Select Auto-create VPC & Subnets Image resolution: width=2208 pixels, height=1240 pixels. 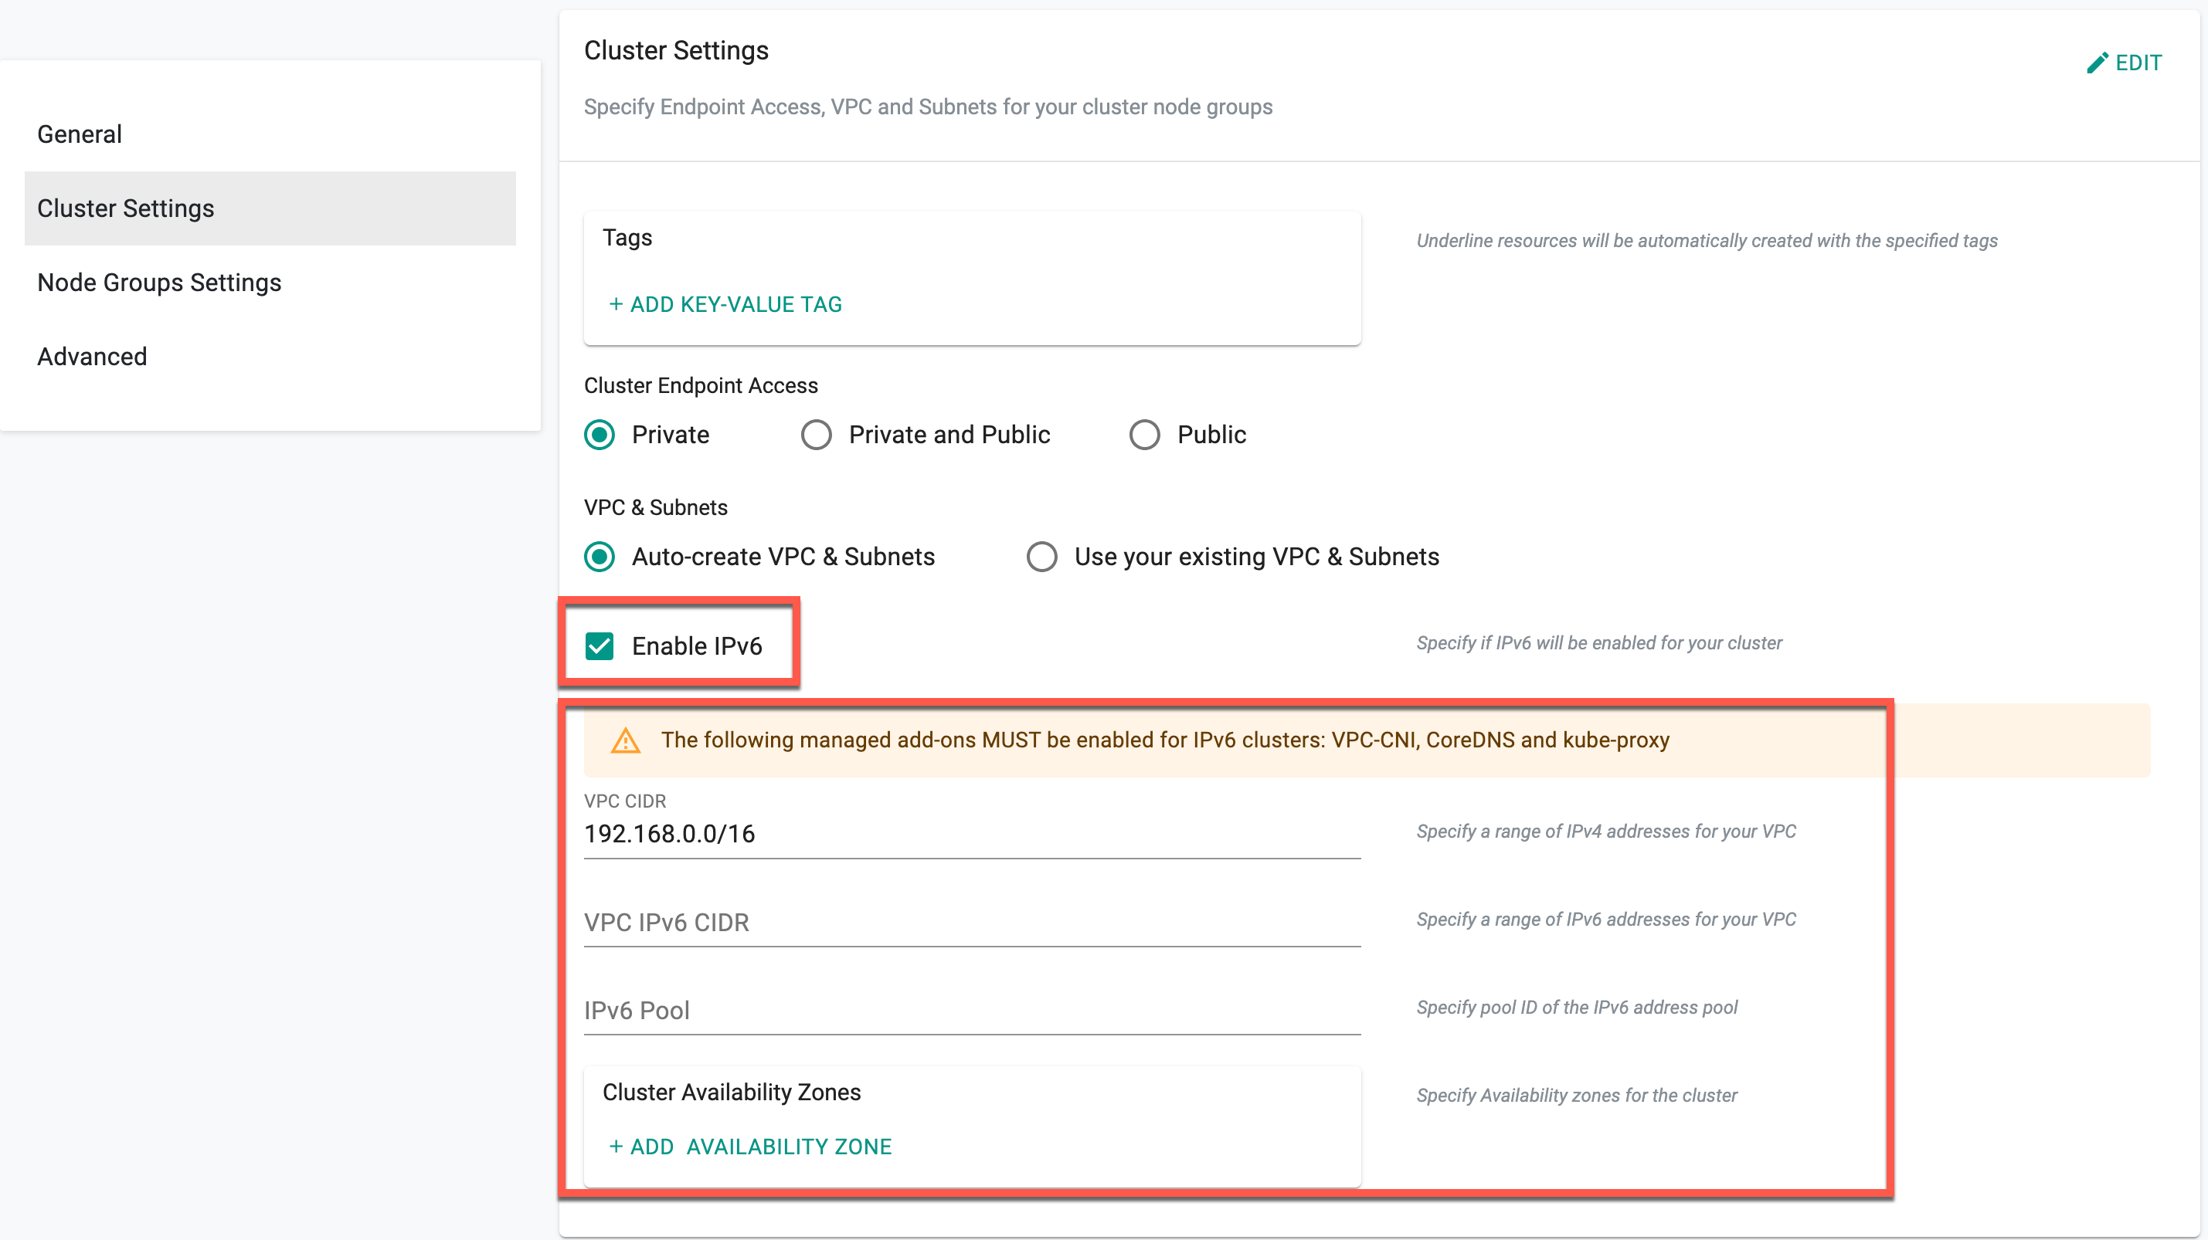[600, 557]
